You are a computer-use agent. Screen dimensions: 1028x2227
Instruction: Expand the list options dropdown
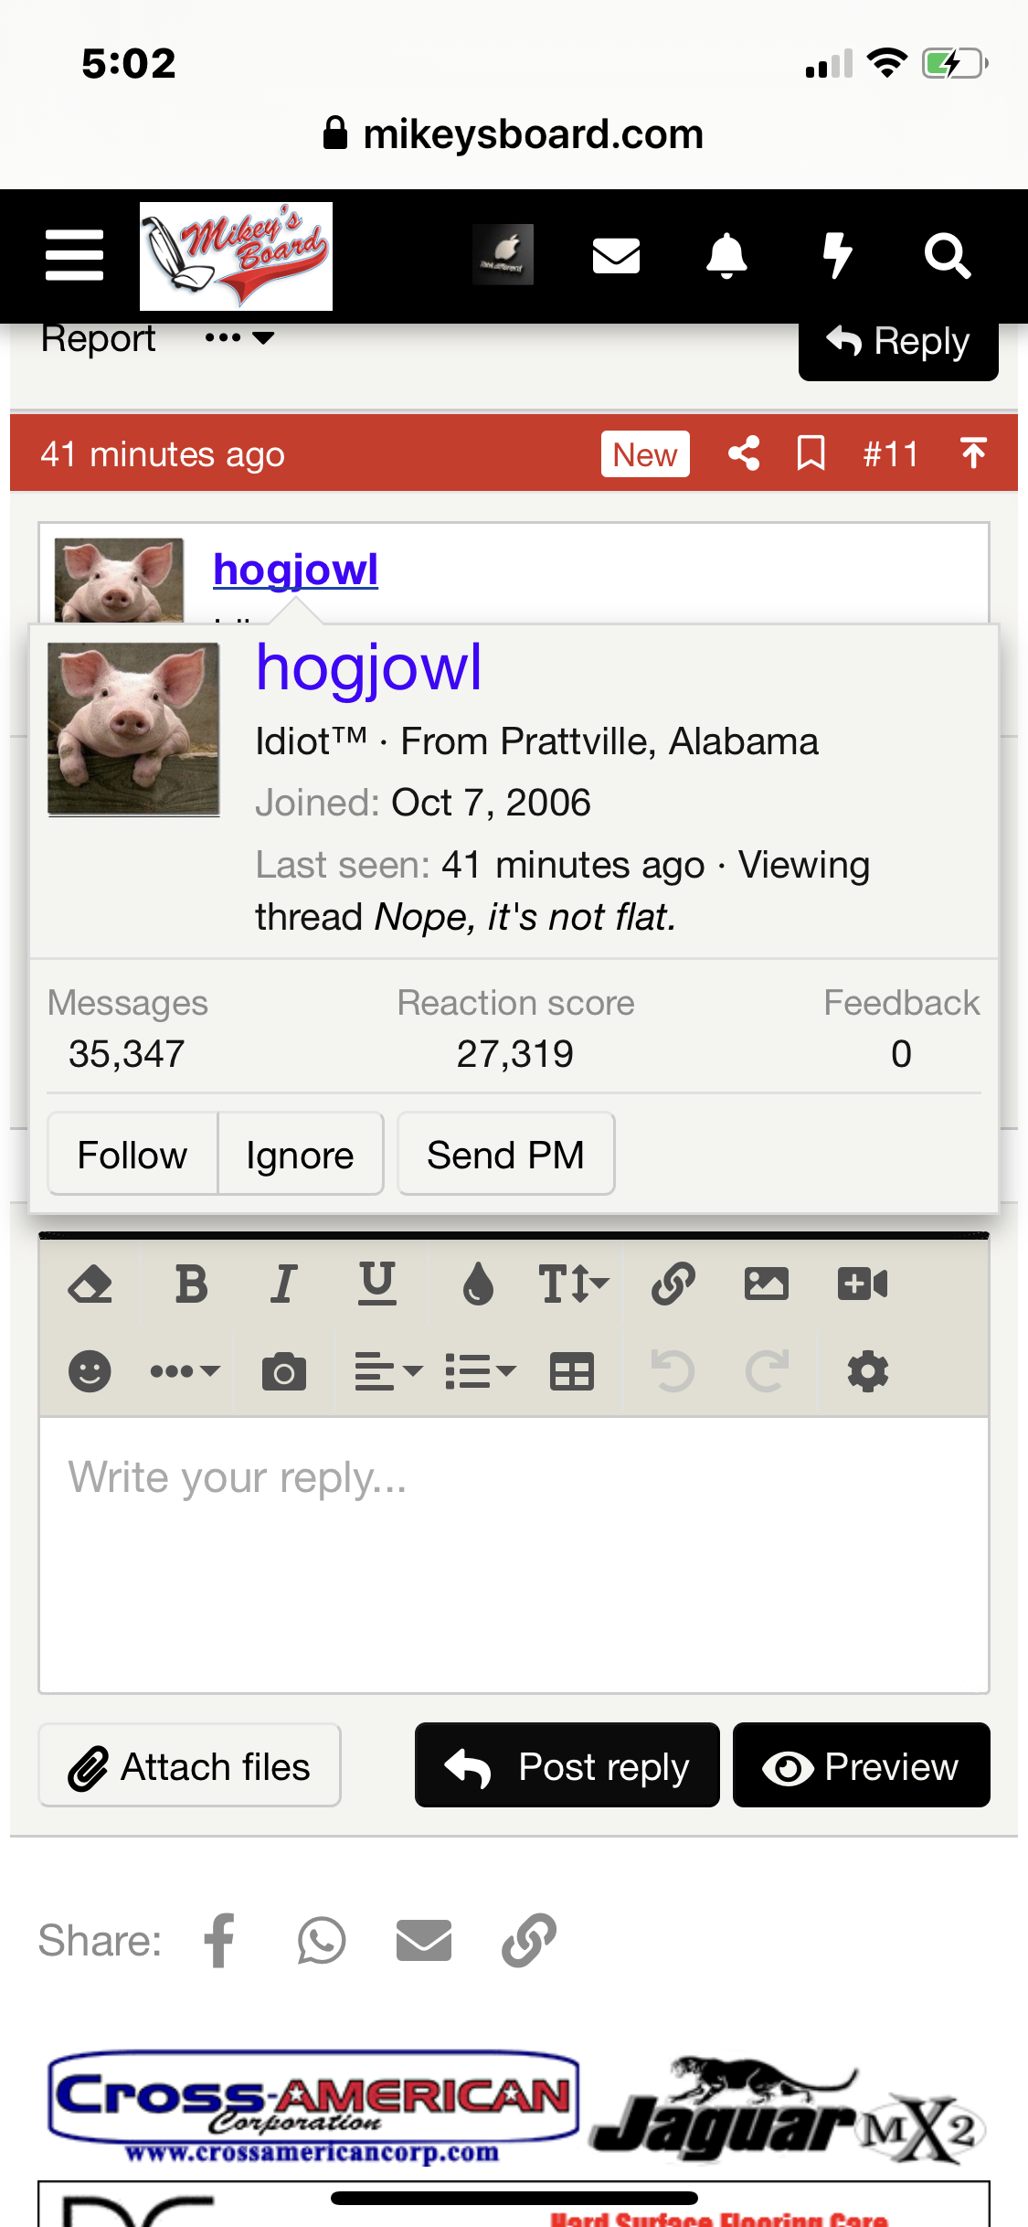pos(480,1371)
